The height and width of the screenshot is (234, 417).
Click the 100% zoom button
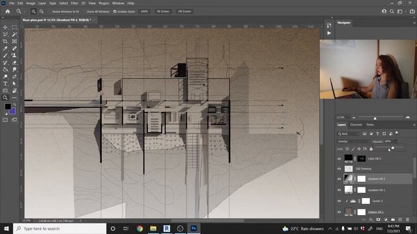pos(144,12)
